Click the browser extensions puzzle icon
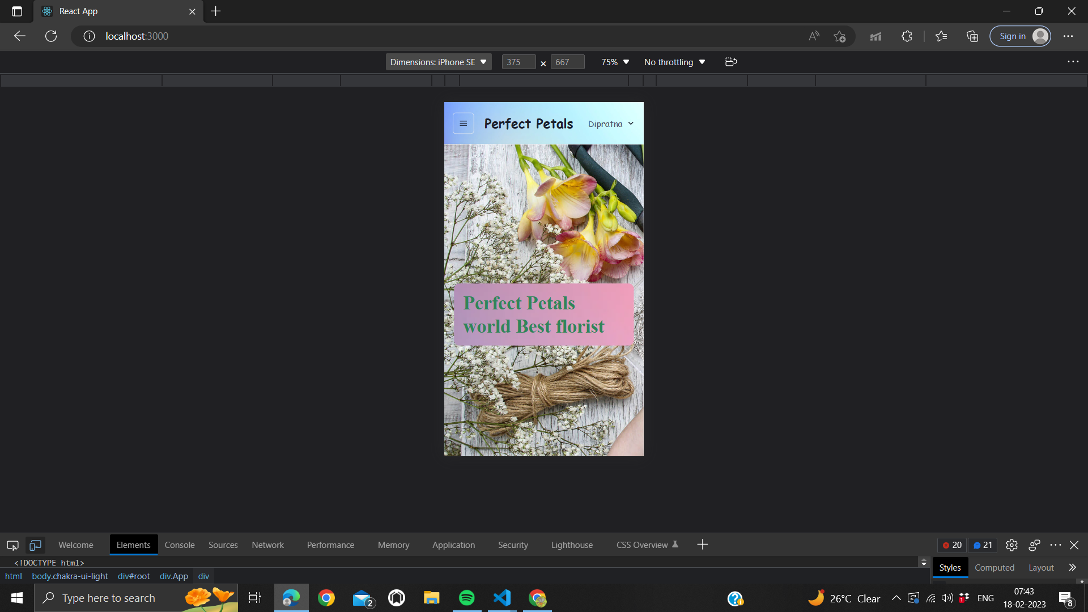This screenshot has width=1088, height=612. pyautogui.click(x=907, y=36)
